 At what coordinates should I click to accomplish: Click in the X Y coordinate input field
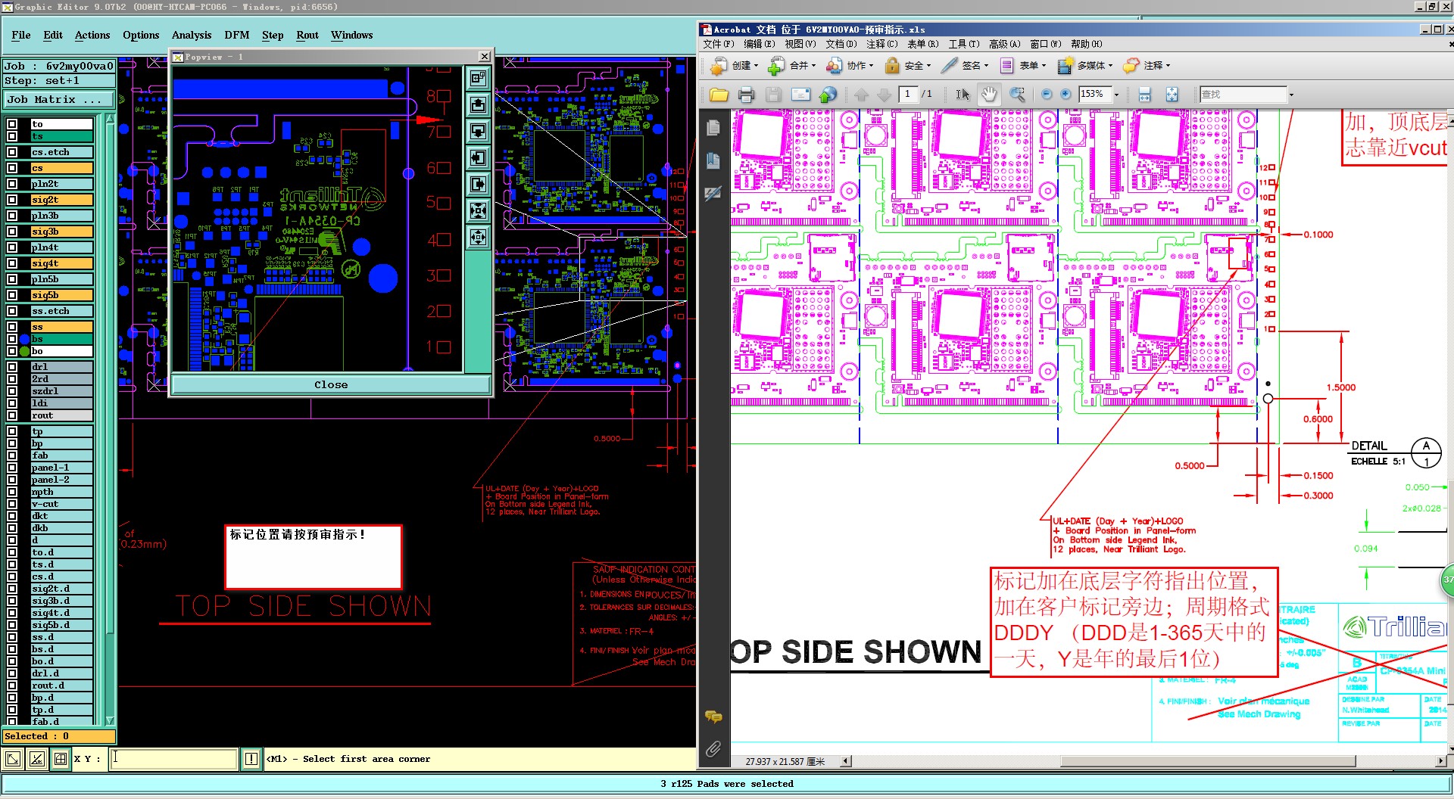(174, 759)
